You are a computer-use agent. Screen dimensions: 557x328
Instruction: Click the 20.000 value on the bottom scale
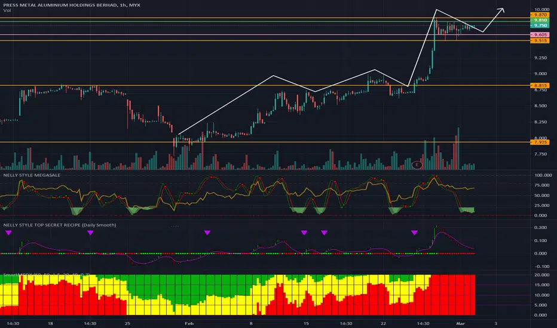tap(542, 275)
